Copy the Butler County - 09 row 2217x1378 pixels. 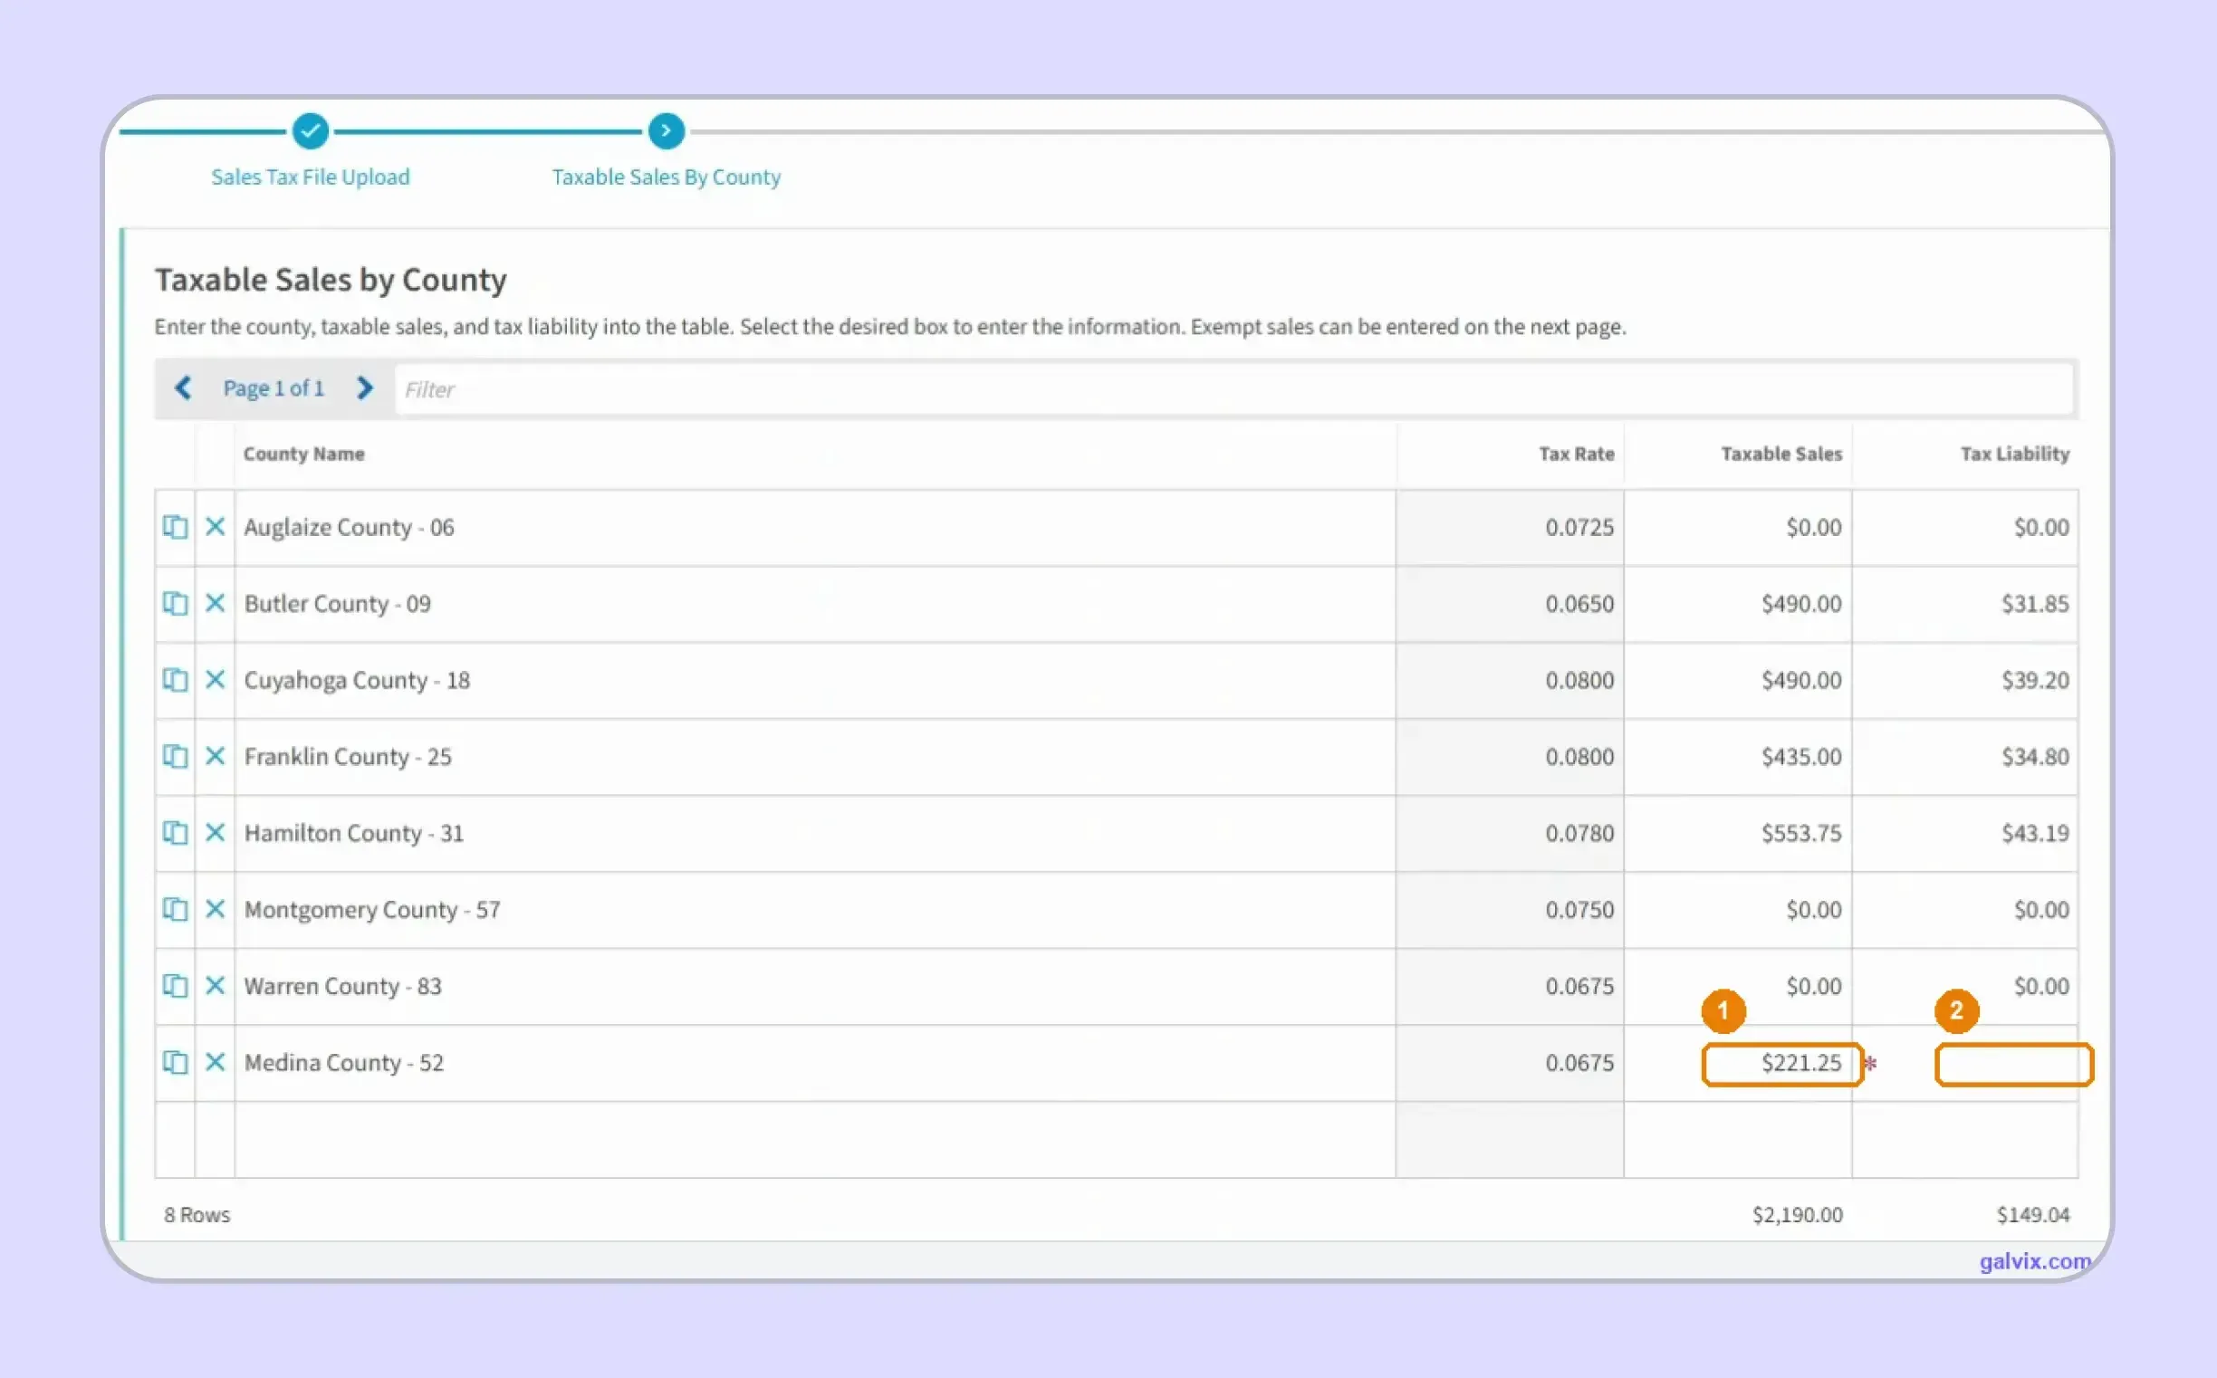pyautogui.click(x=175, y=603)
